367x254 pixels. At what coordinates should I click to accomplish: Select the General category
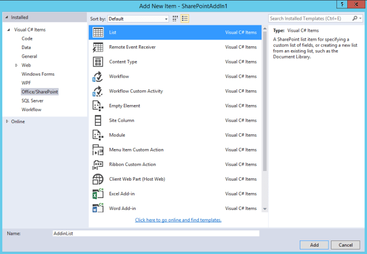[x=29, y=56]
